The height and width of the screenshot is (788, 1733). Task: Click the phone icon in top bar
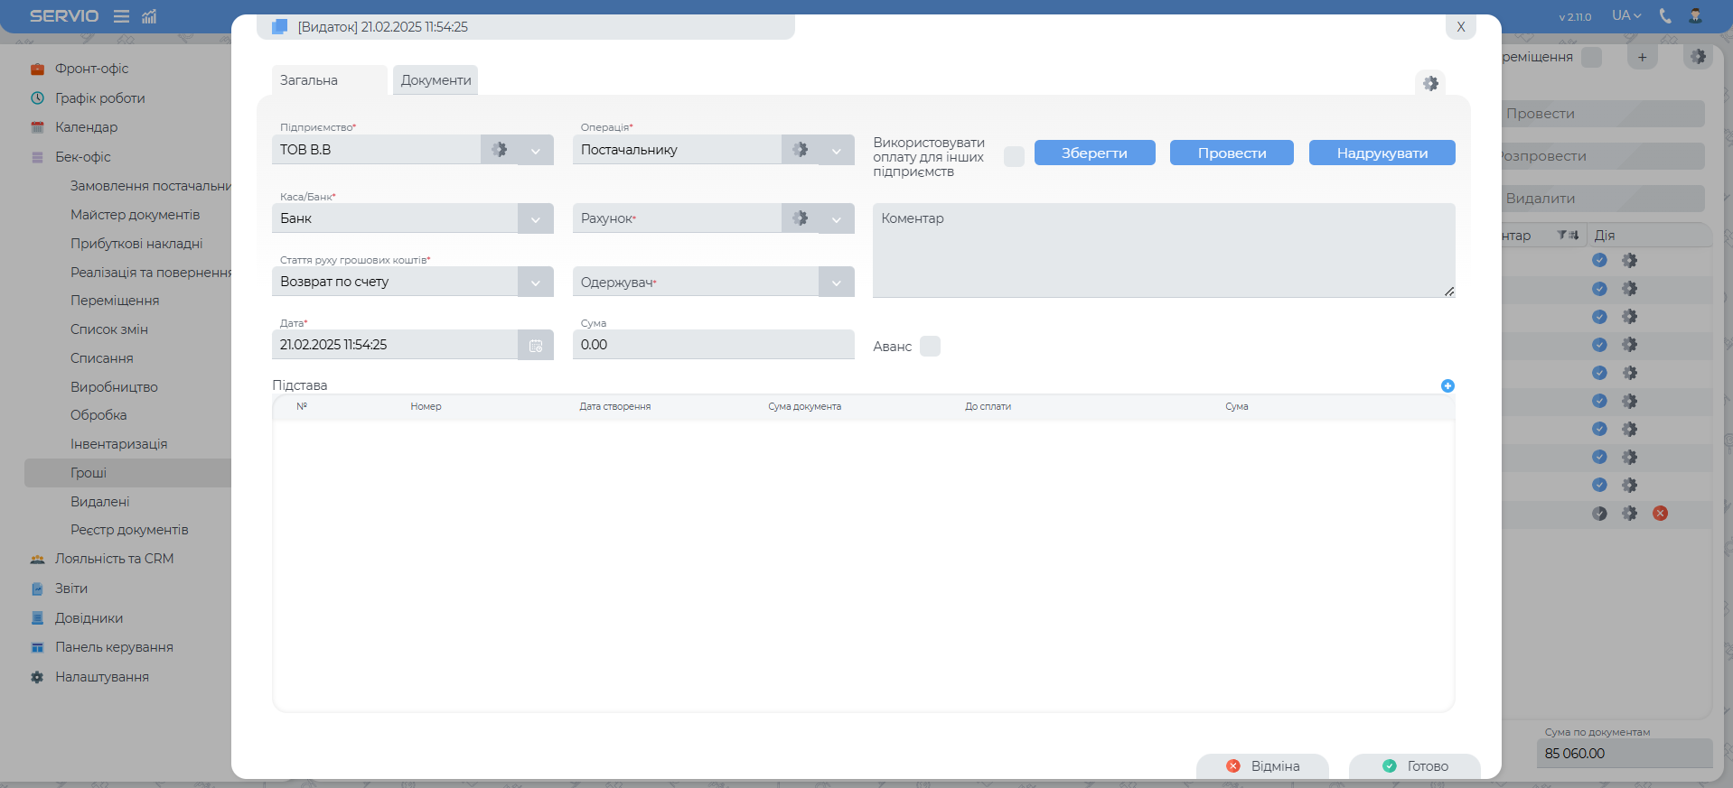coord(1665,16)
